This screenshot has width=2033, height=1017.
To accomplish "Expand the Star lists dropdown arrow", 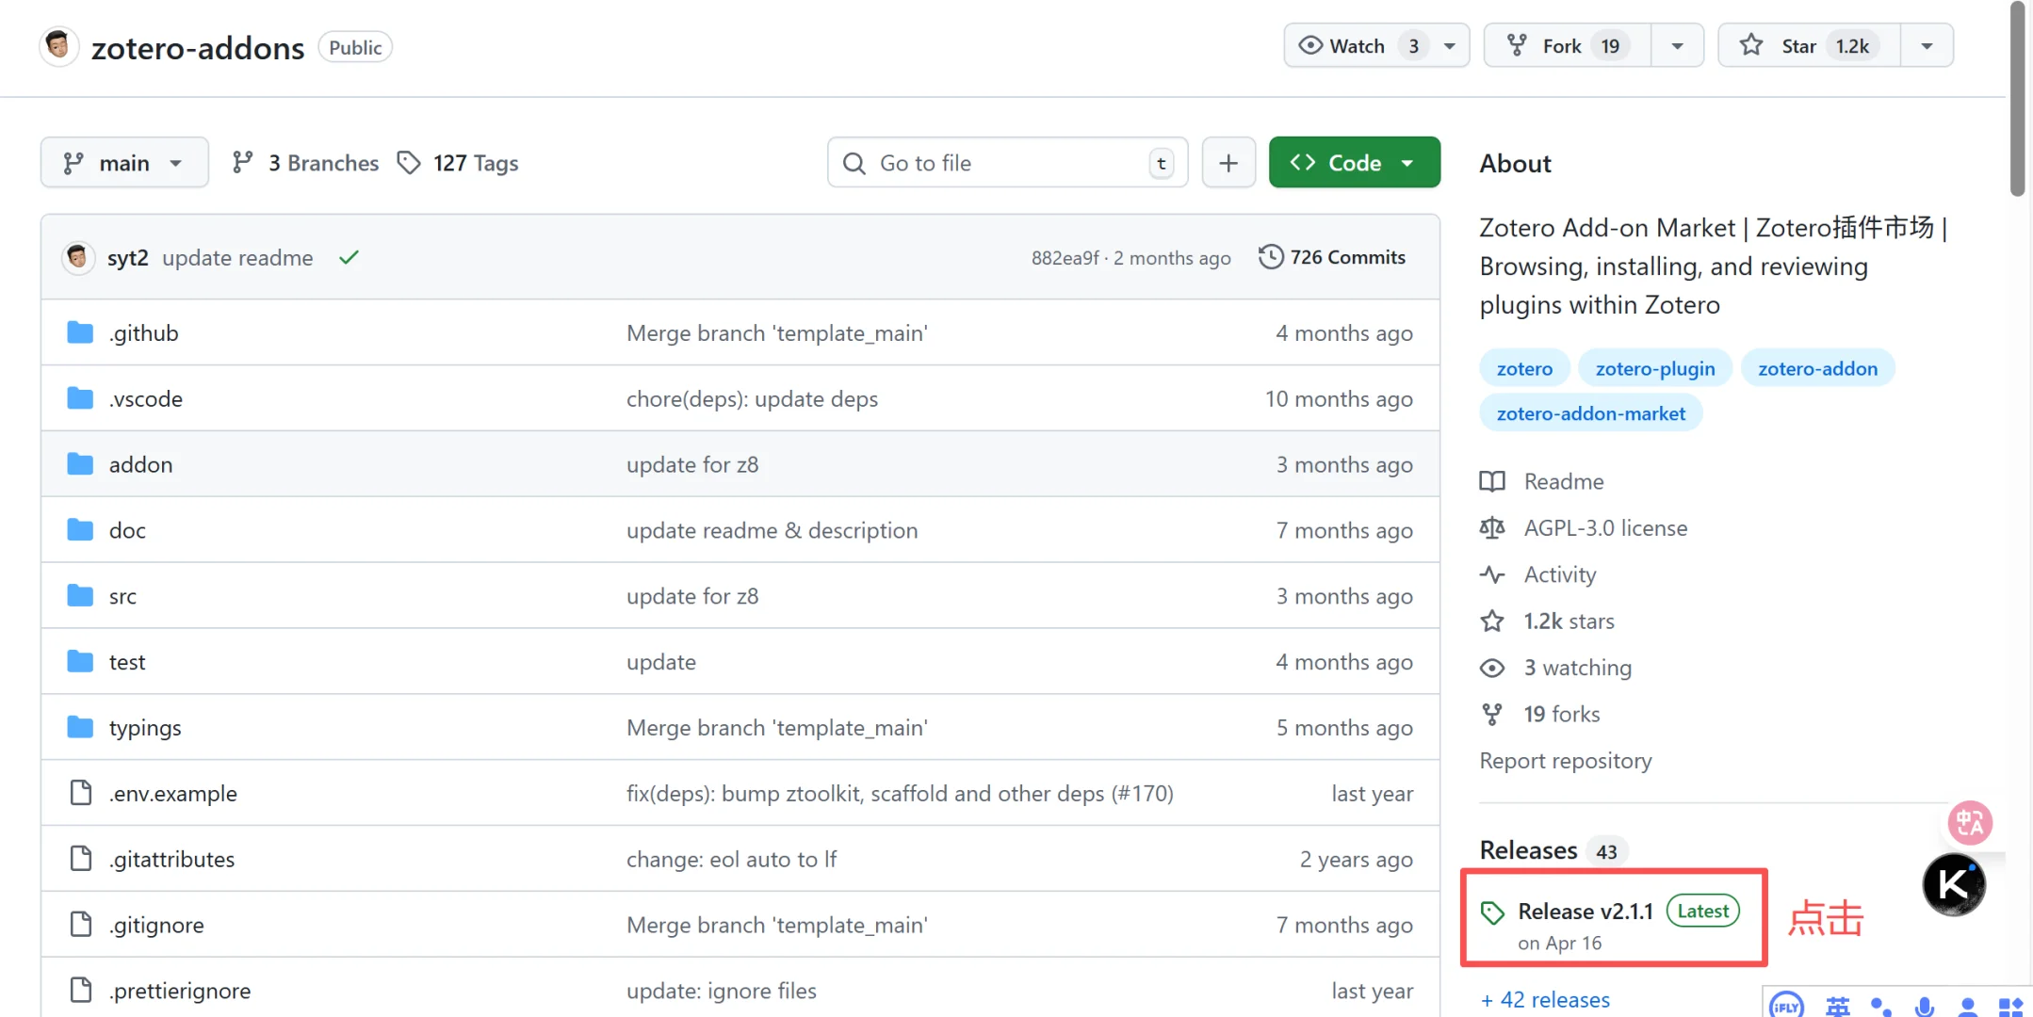I will coord(1927,46).
